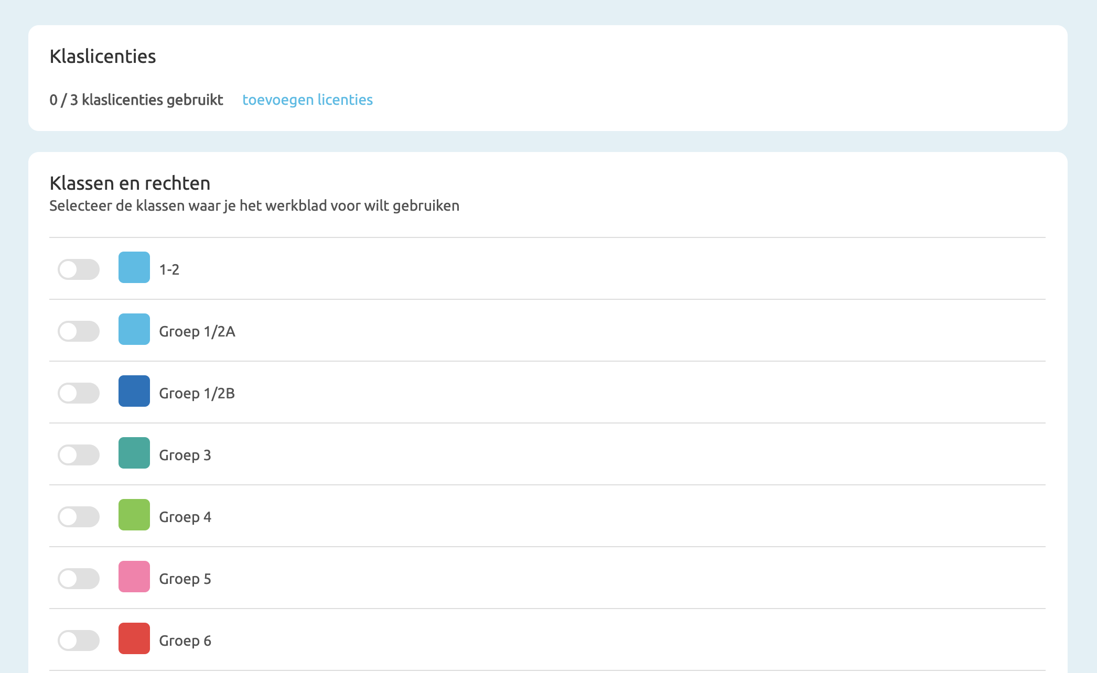
Task: Enable the toggle for Groep 5
Action: pos(78,578)
